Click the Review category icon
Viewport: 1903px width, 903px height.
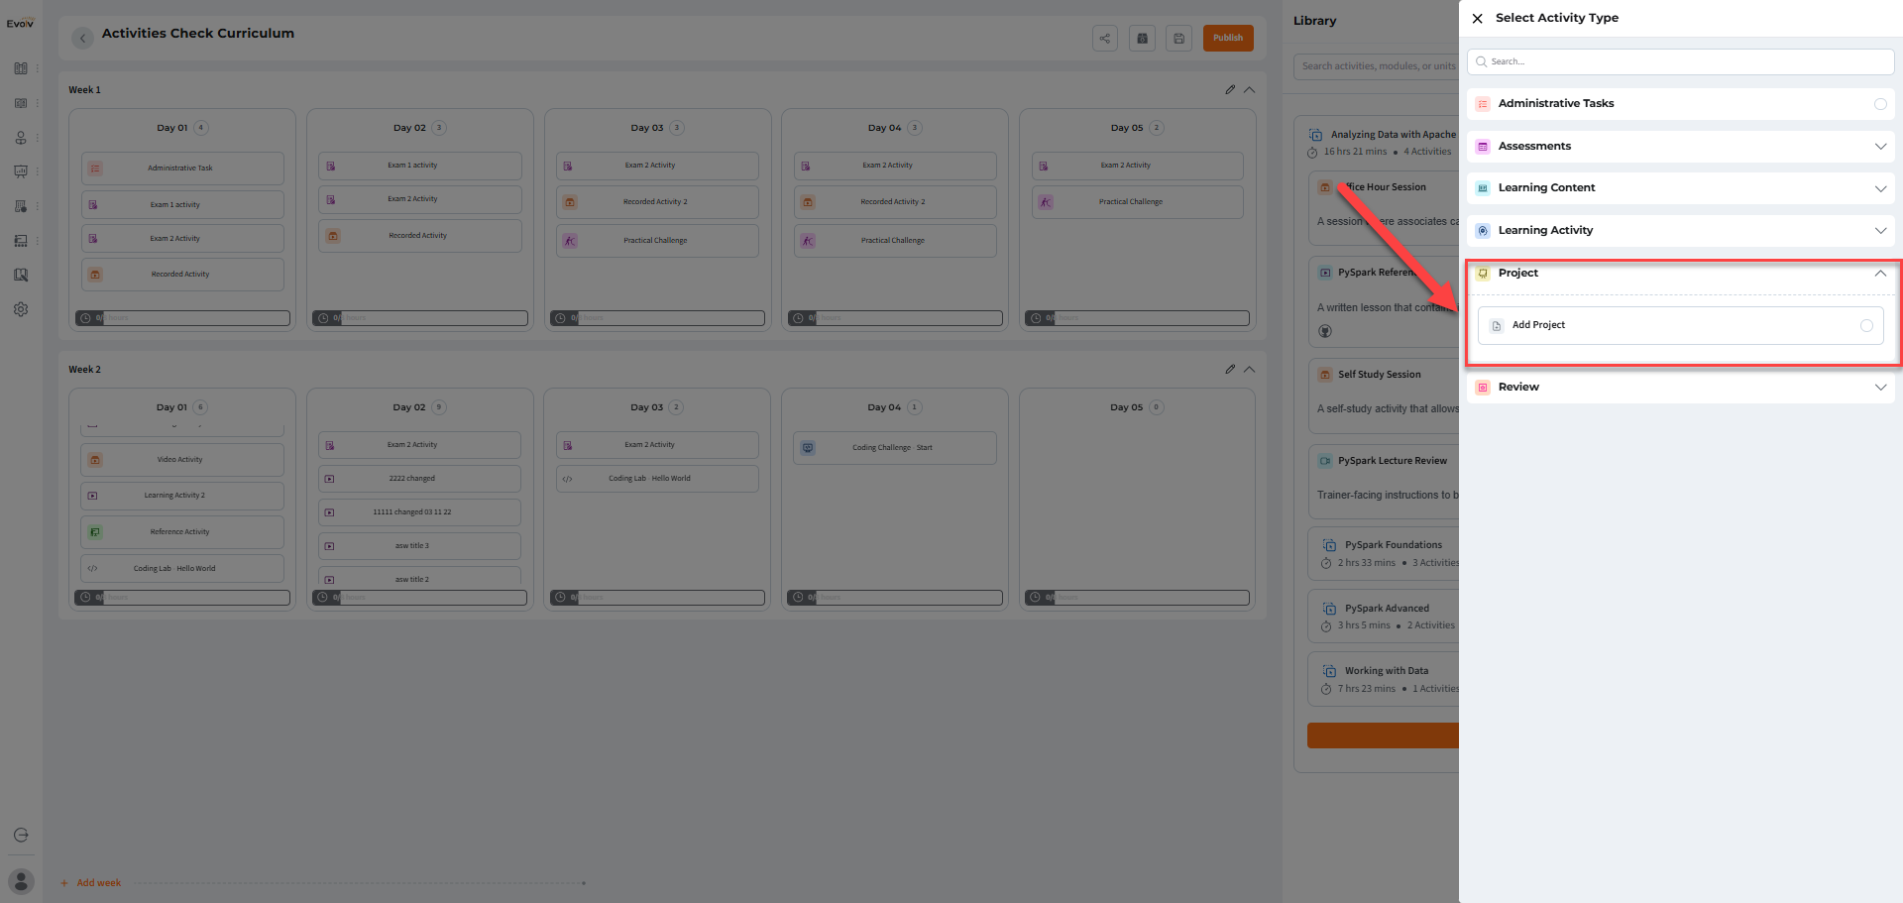coord(1483,388)
